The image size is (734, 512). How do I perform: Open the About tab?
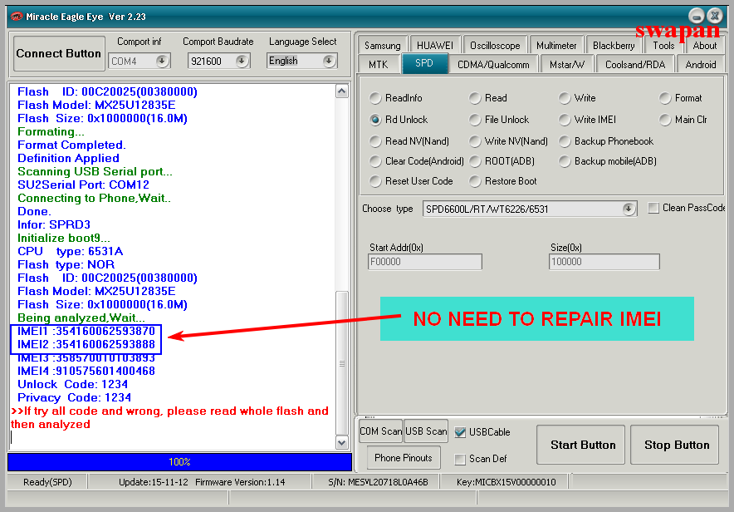(704, 46)
